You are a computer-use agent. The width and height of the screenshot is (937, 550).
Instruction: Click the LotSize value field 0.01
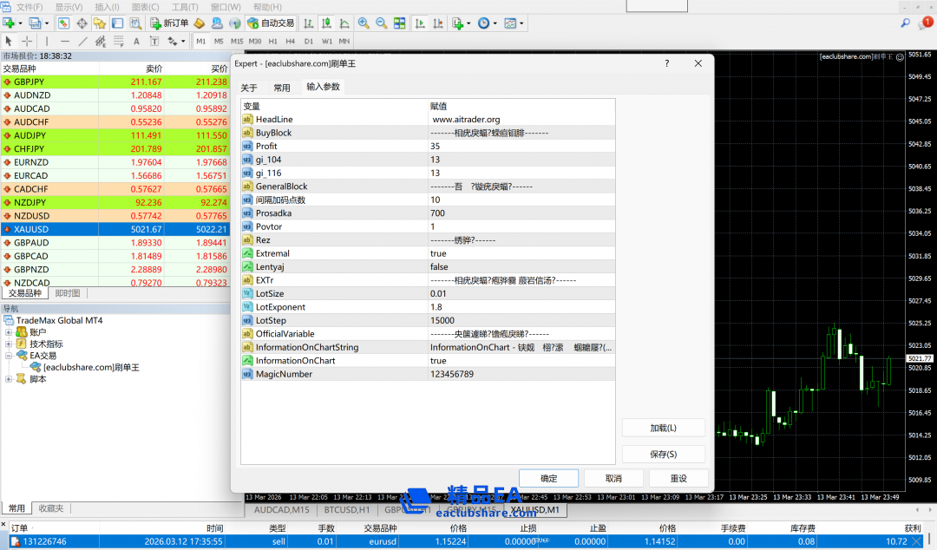click(x=521, y=293)
